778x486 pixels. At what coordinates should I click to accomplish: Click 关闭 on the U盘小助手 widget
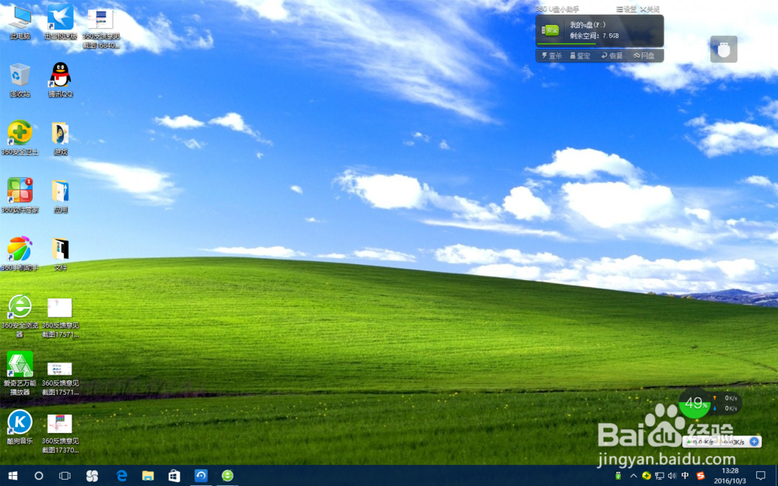pyautogui.click(x=650, y=9)
